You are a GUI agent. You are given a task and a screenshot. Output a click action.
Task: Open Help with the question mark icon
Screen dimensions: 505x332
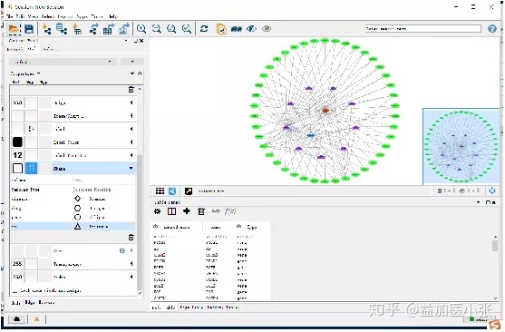point(492,29)
